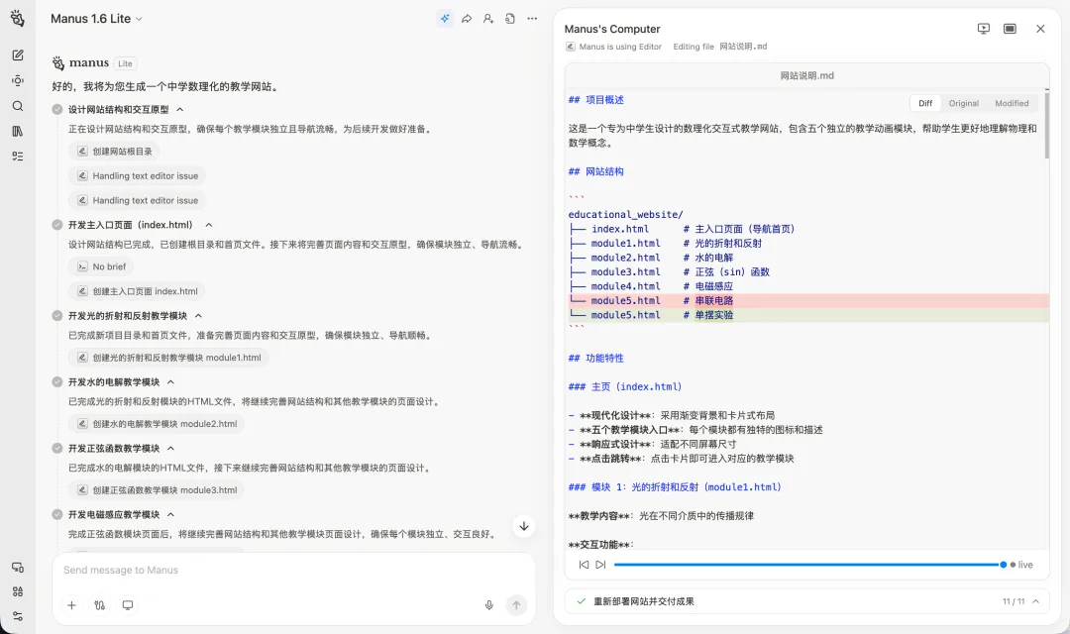Screen dimensions: 1070x634
Task: Click the removed module5.html 串联电路 line
Action: [808, 300]
